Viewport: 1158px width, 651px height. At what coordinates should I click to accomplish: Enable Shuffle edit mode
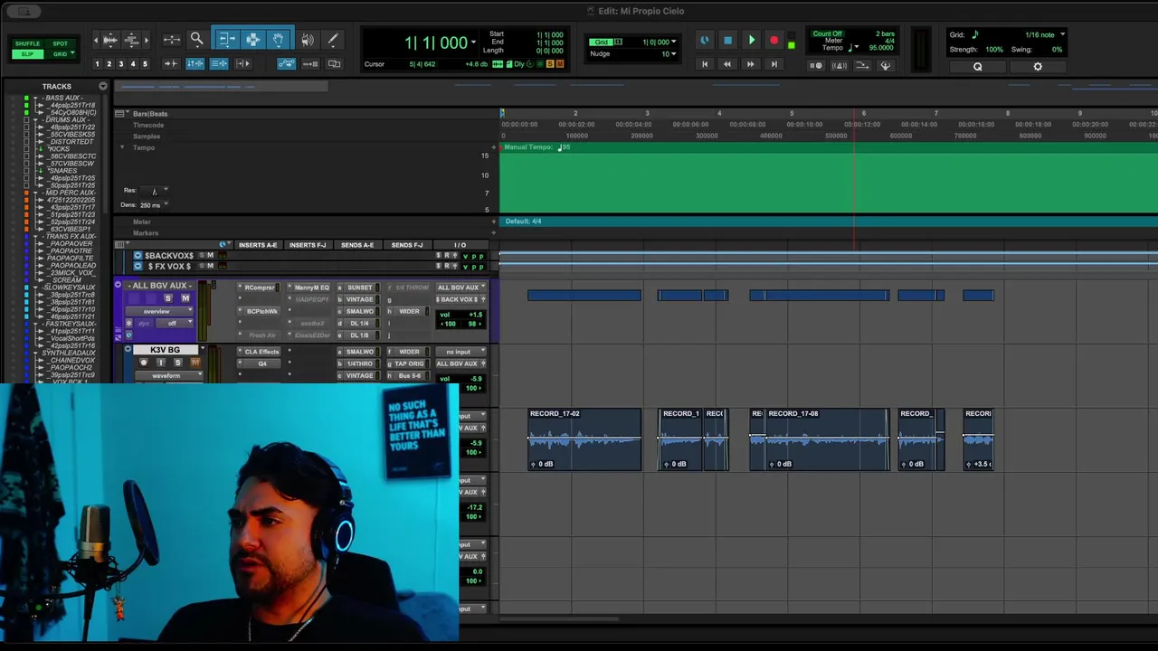coord(28,43)
